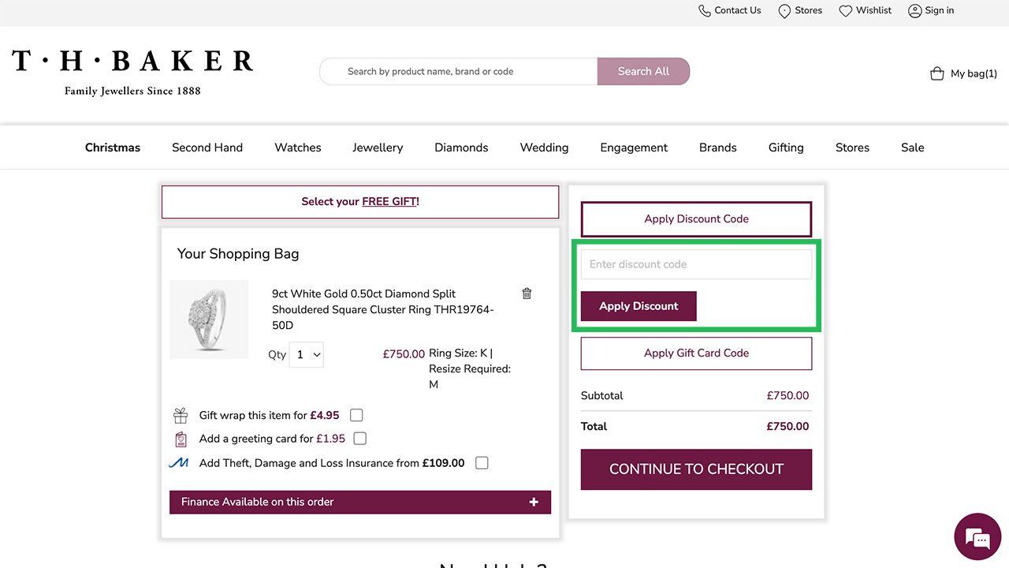The width and height of the screenshot is (1009, 568).
Task: Click the Contact Us link text
Action: pyautogui.click(x=738, y=10)
